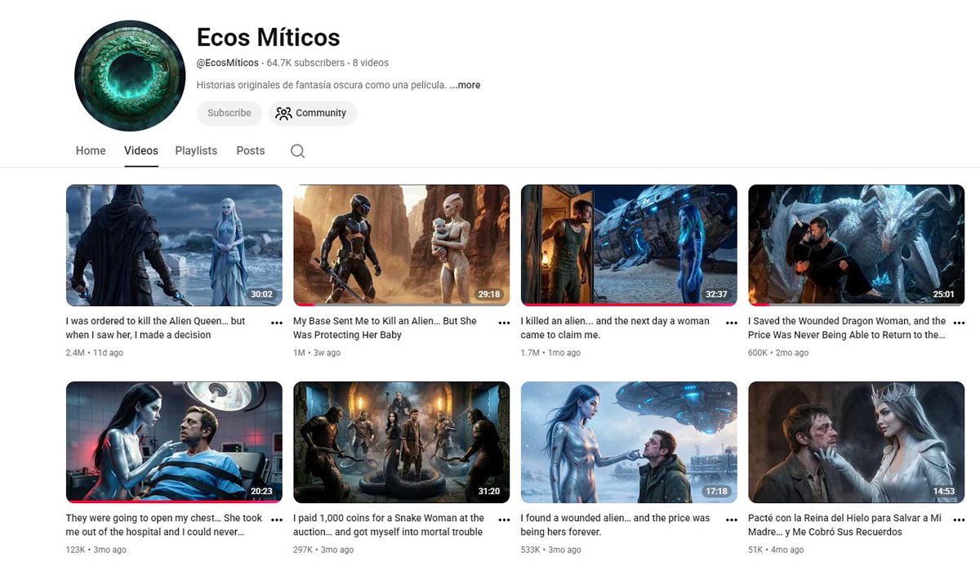Click the '2.4M · 11d ago' stats line
The width and height of the screenshot is (980, 584).
(x=95, y=353)
